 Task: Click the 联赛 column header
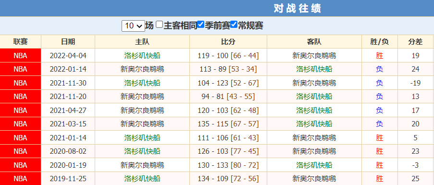tap(21, 42)
